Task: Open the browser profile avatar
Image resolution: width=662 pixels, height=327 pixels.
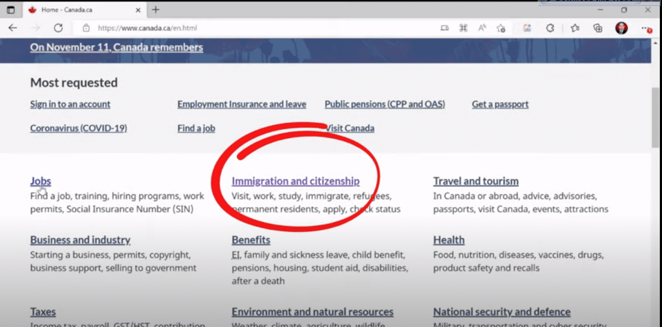Action: click(622, 28)
